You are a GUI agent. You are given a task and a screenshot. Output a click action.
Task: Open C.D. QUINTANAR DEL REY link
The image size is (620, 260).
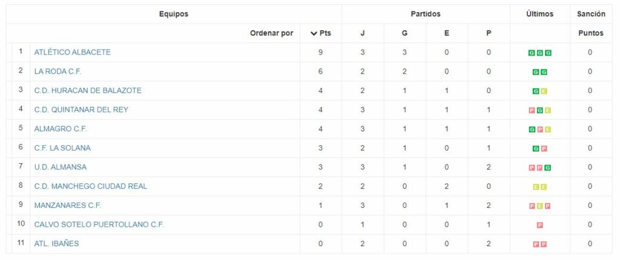tap(81, 109)
